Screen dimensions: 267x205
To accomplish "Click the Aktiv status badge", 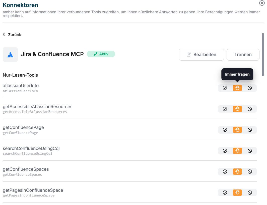I will click(101, 54).
